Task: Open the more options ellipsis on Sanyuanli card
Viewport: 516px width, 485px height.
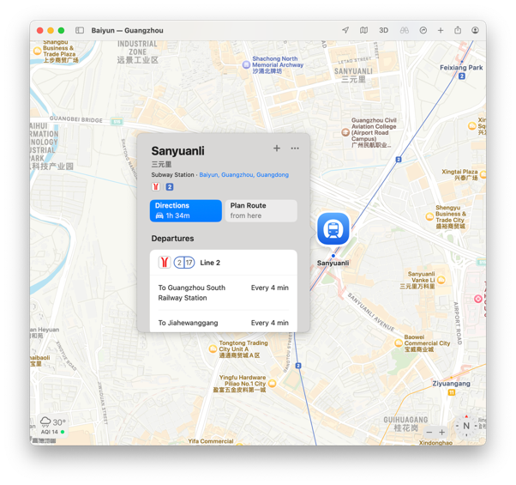Action: click(x=295, y=149)
